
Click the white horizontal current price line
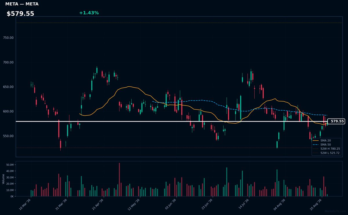tap(171, 121)
